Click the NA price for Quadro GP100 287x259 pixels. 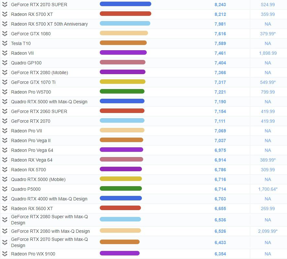click(268, 63)
